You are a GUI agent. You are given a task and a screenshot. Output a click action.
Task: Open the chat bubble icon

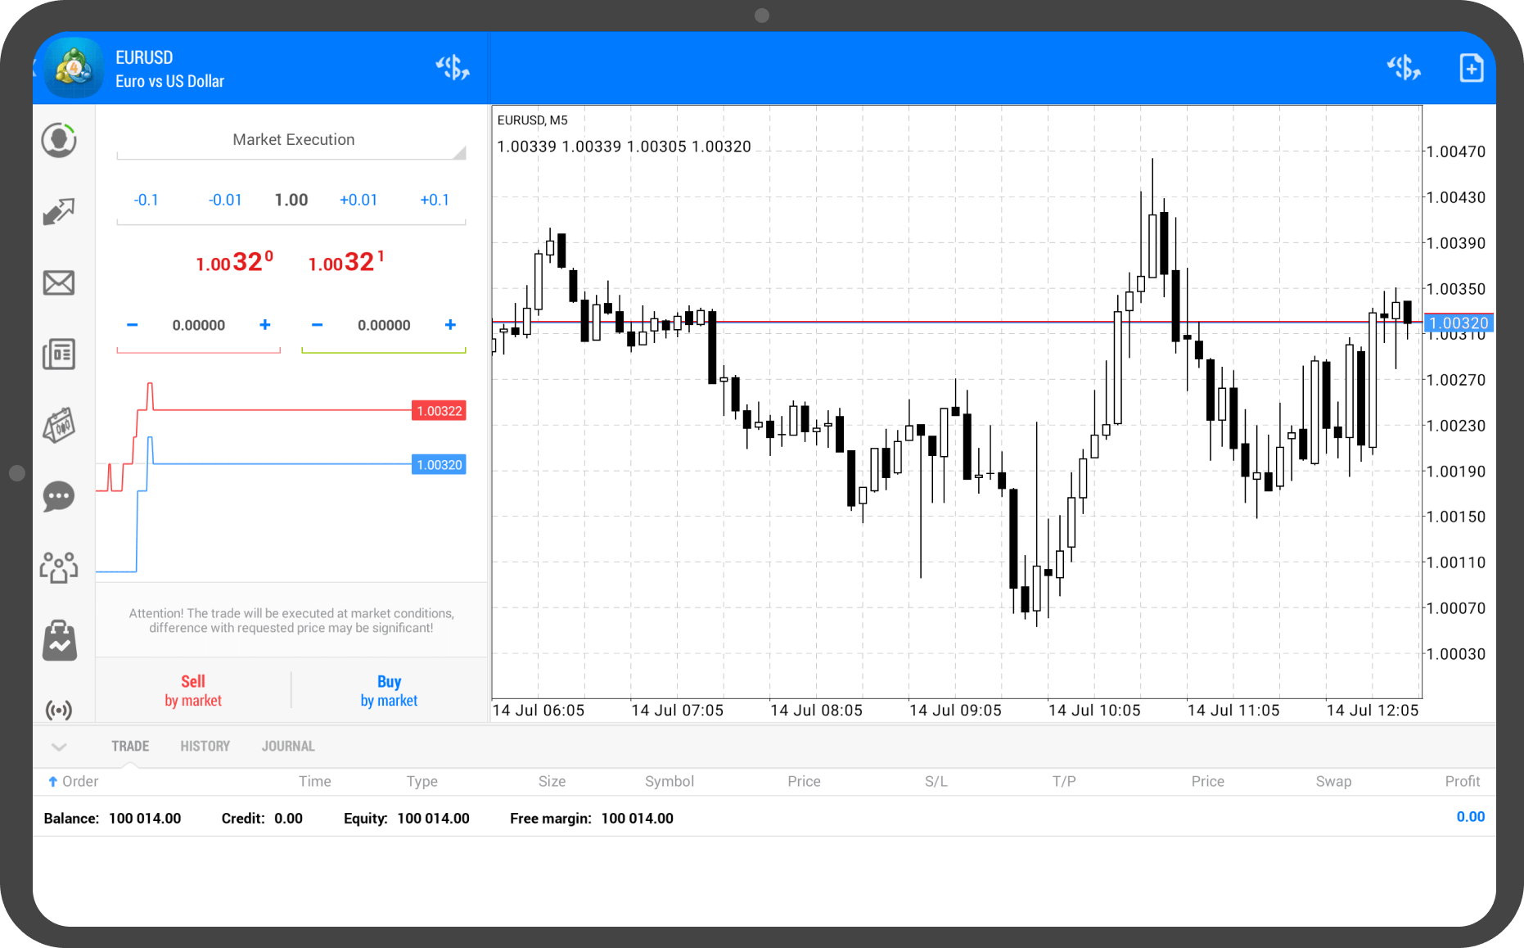point(59,497)
